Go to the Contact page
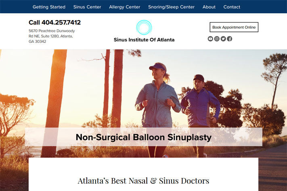Viewport: 287px width, 191px height. click(x=232, y=7)
